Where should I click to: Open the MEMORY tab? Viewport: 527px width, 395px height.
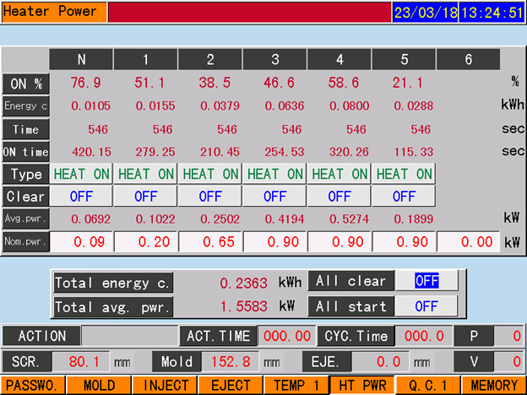click(494, 386)
